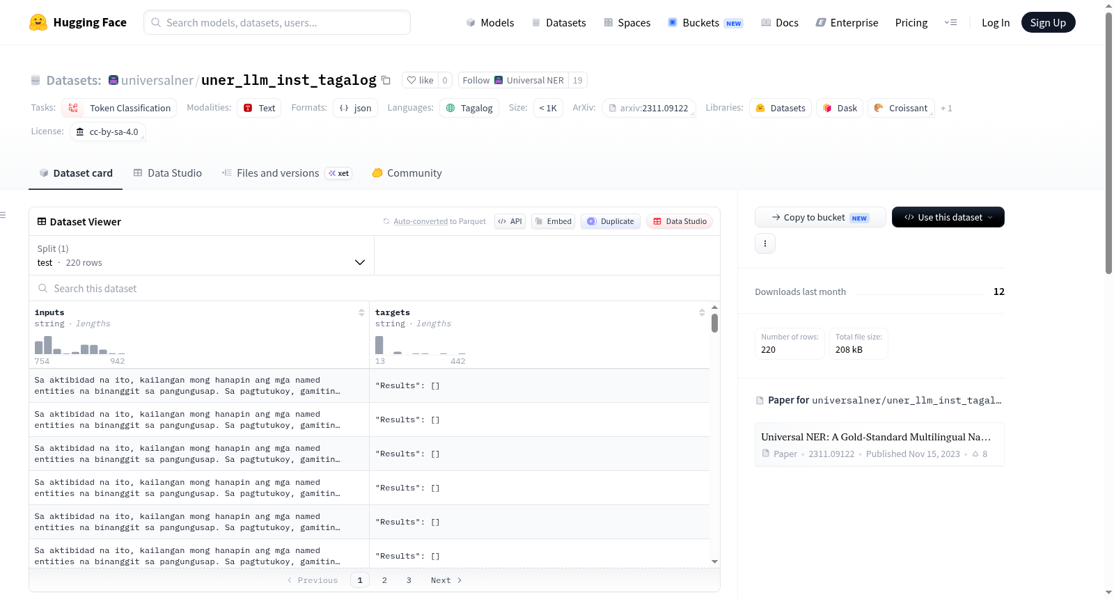Screen dimensions: 1114x599
Task: Click the inputs length histogram
Action: [x=80, y=345]
